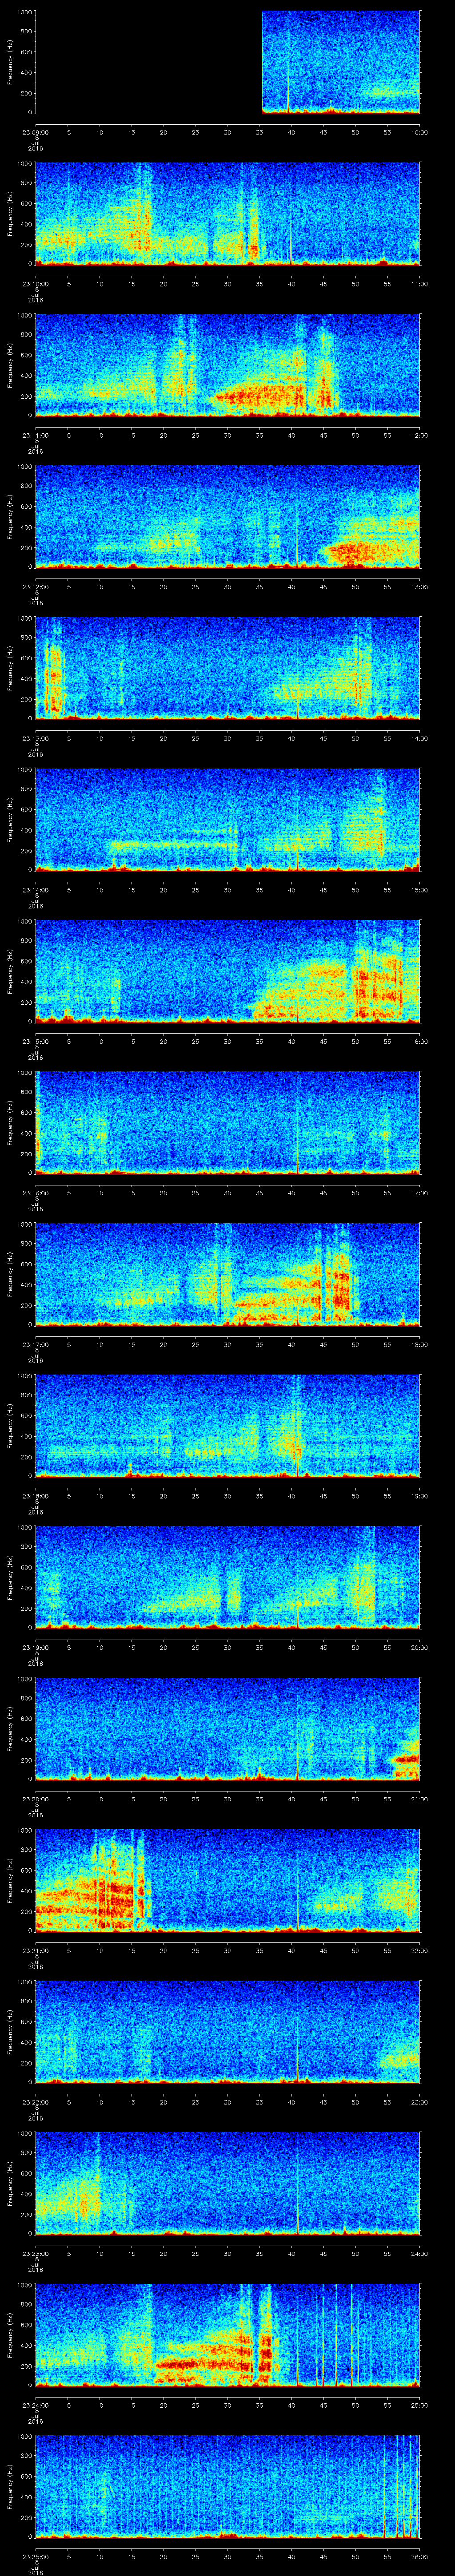
Task: Click the 23:19:00 start time label
Action: click(36, 1647)
